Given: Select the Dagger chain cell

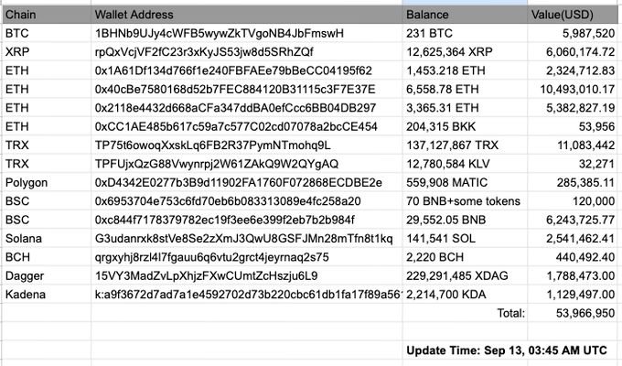Looking at the screenshot, I should [x=47, y=276].
